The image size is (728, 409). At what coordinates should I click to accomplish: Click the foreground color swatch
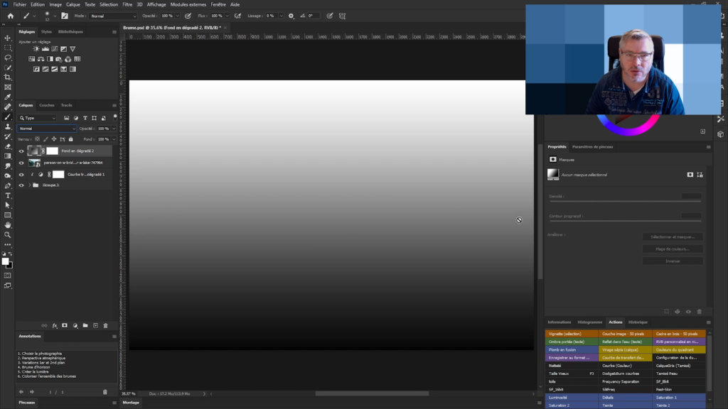click(5, 261)
